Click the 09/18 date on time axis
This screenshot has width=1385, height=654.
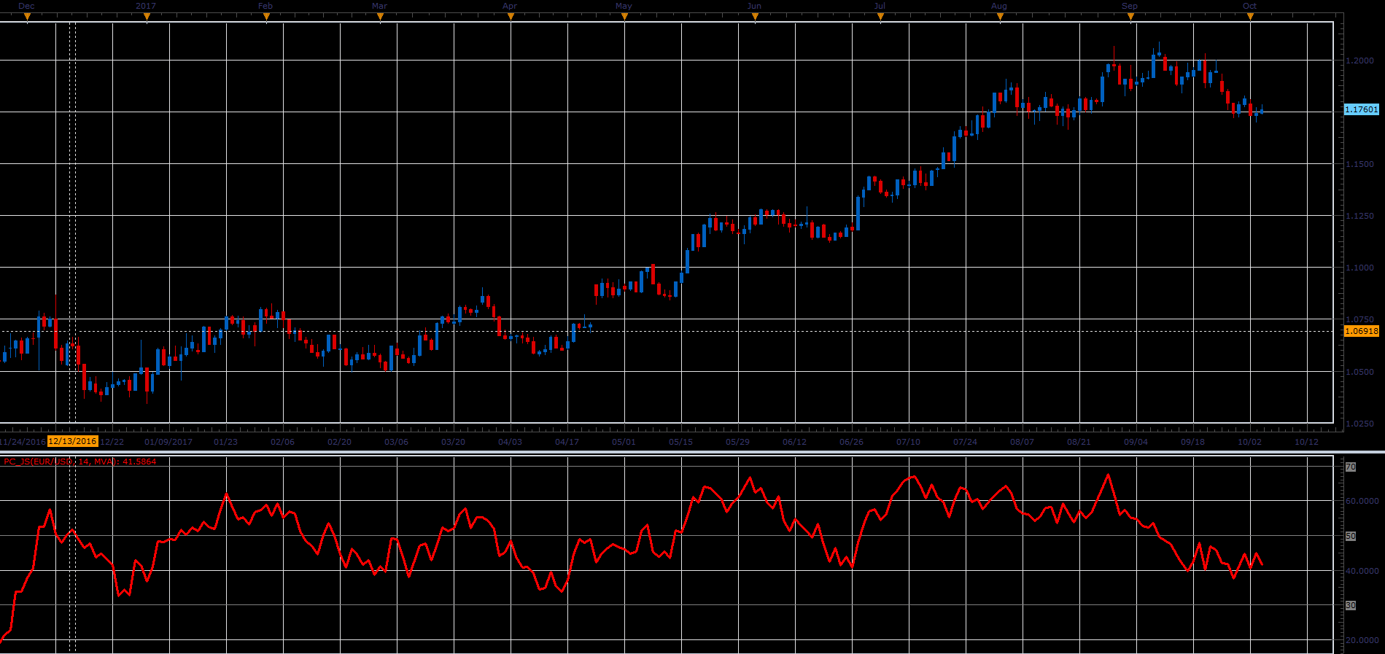pos(1192,442)
